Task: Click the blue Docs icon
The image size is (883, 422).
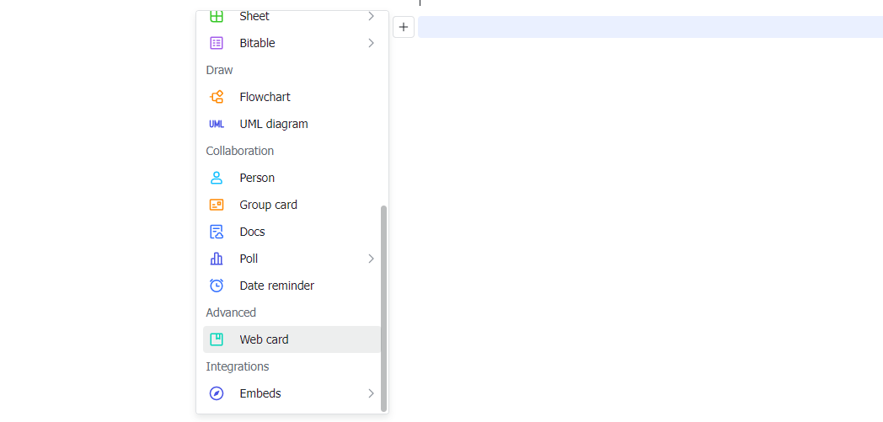Action: (x=217, y=232)
